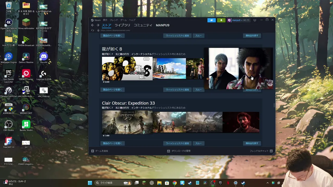
Task: Open OBSBOT Center on the desktop
Action: 26,75
